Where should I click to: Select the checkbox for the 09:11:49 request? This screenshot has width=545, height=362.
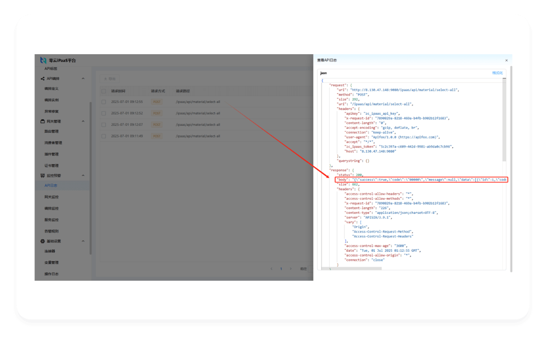tap(104, 136)
